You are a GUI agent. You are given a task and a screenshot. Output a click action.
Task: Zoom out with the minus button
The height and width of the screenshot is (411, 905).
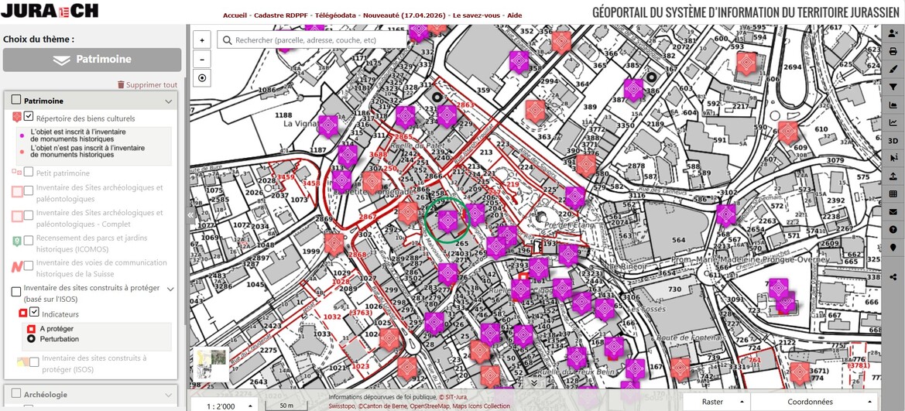click(202, 59)
